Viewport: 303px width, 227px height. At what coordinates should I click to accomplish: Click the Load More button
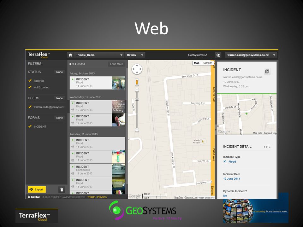116,64
